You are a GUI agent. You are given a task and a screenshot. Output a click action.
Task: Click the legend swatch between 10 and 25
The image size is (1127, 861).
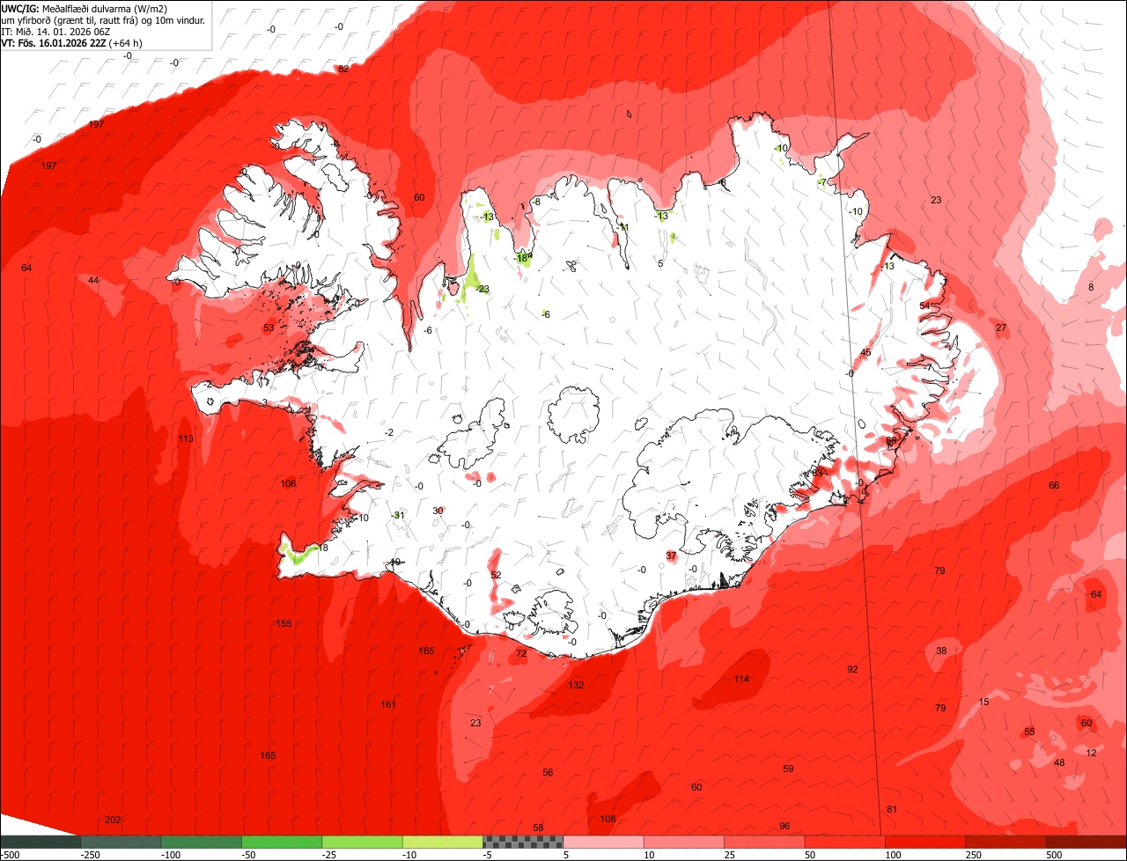tap(684, 842)
